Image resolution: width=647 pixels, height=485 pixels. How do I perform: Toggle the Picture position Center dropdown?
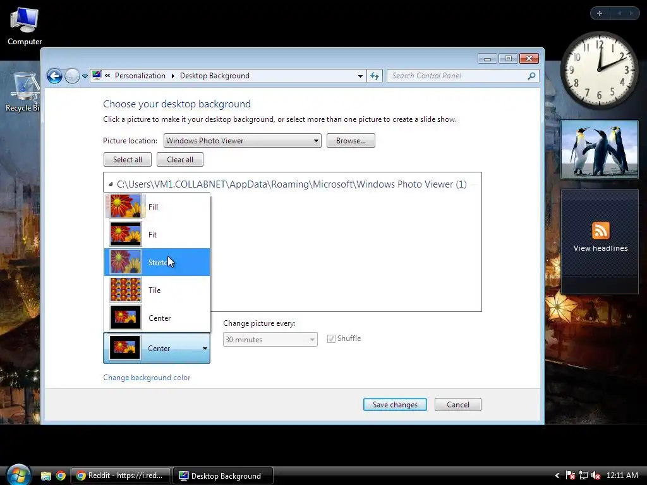click(x=157, y=348)
